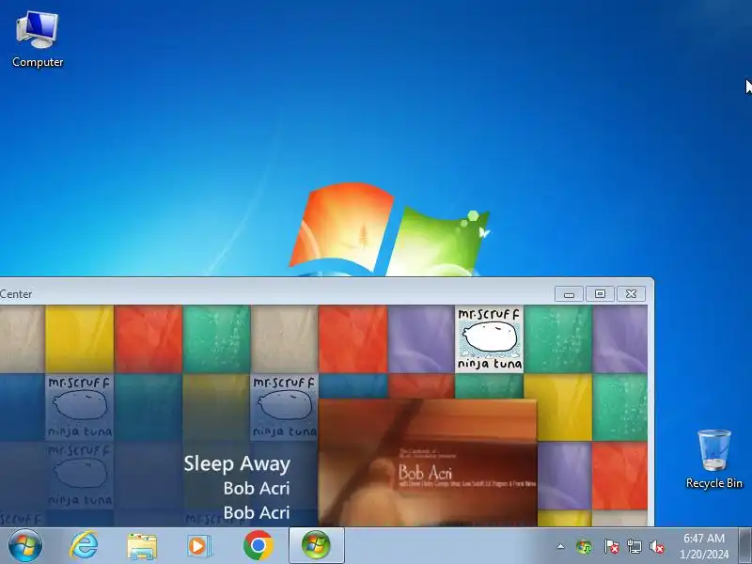Open the Computer desktop icon

tap(38, 39)
